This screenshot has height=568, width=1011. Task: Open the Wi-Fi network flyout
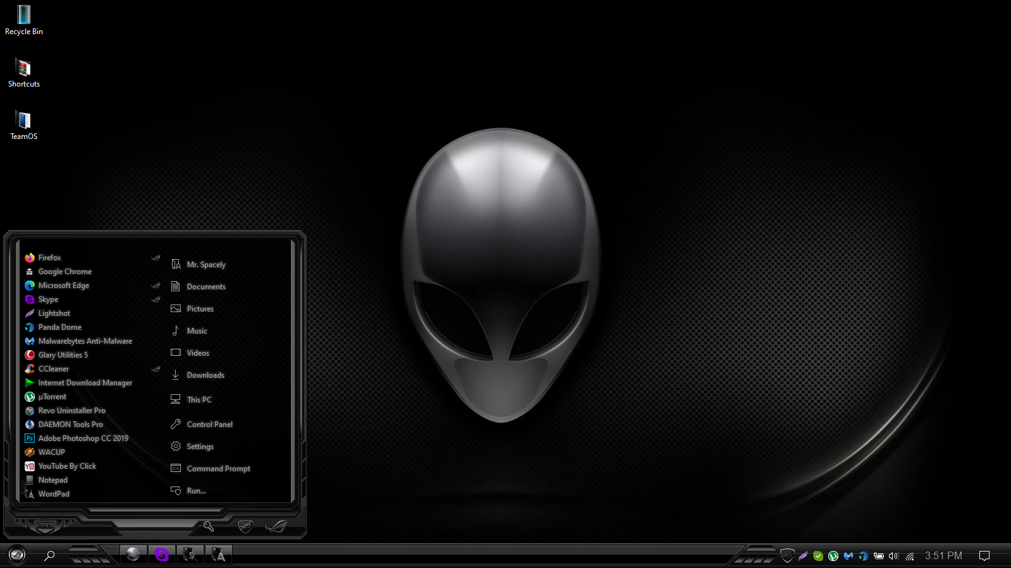(x=910, y=556)
